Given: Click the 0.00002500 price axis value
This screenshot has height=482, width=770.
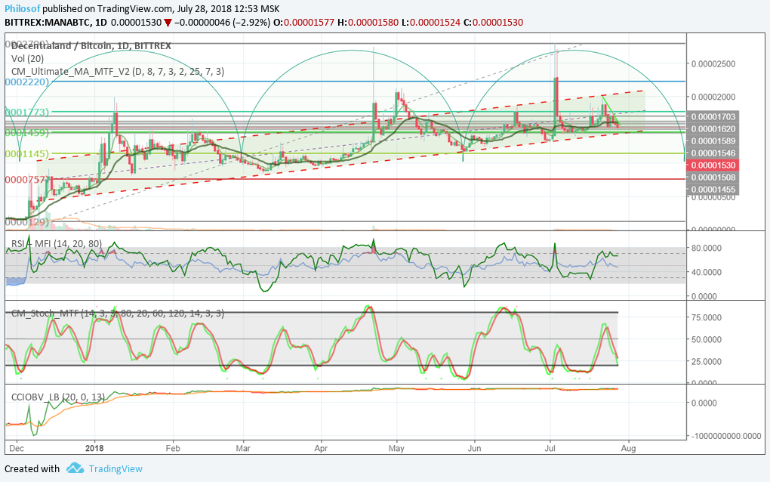Looking at the screenshot, I should coord(713,64).
